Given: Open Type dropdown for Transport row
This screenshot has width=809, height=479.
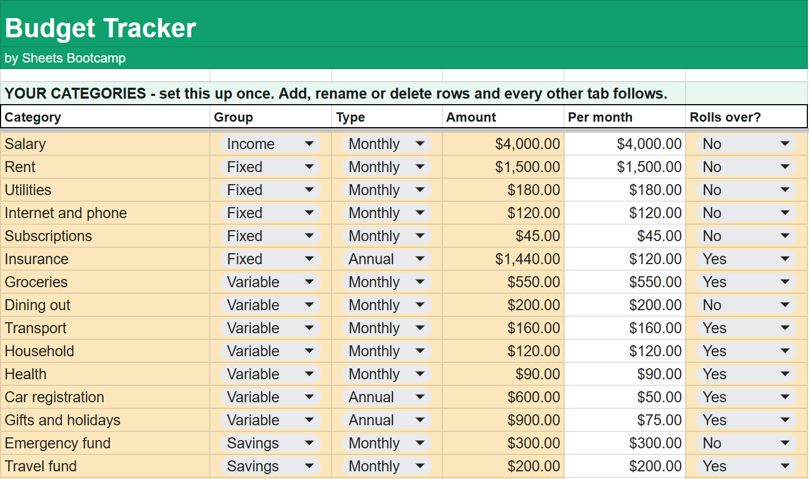Looking at the screenshot, I should tap(387, 328).
